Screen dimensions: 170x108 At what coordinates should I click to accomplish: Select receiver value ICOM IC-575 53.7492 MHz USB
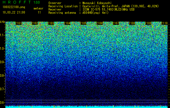point(109,9)
